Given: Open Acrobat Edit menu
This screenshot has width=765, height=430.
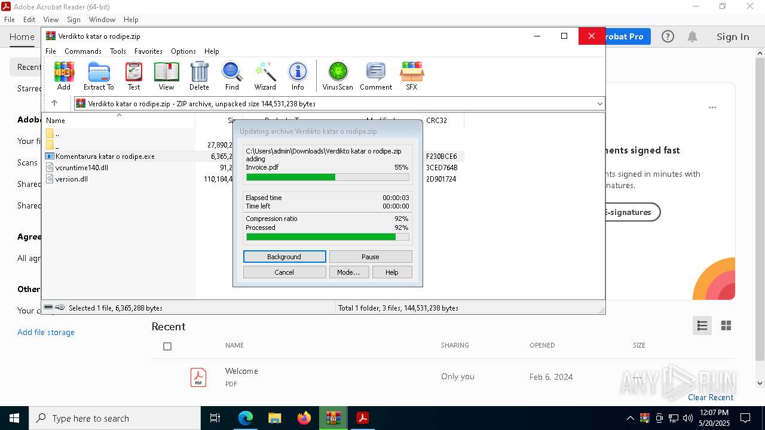Looking at the screenshot, I should (x=29, y=20).
